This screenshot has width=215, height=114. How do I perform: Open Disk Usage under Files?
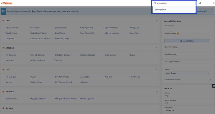84,77
